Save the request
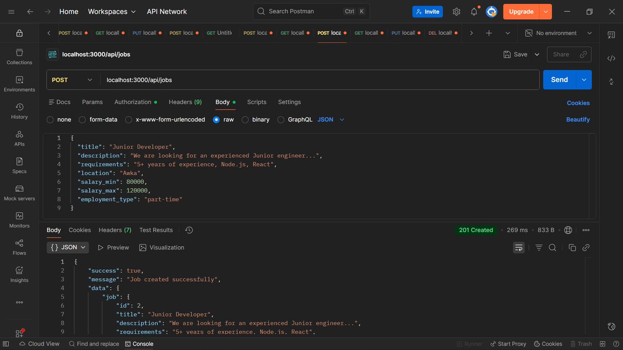This screenshot has height=350, width=623. coord(516,54)
